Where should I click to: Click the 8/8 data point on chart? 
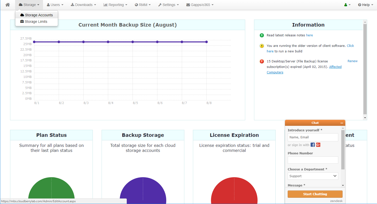point(206,42)
